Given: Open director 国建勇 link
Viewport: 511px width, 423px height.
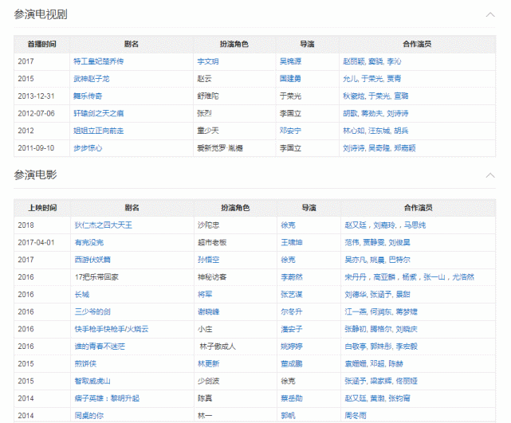Looking at the screenshot, I should [x=290, y=79].
